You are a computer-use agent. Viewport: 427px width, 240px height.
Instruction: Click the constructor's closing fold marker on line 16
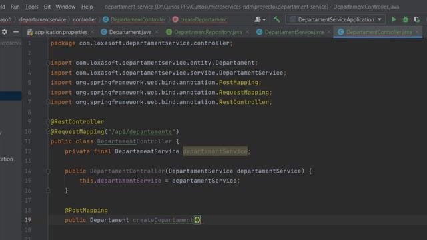coord(48,191)
